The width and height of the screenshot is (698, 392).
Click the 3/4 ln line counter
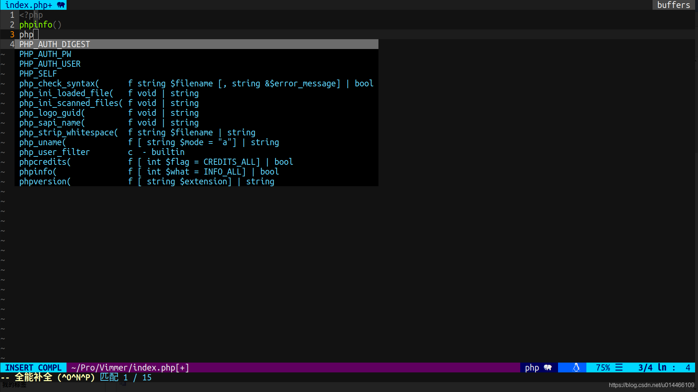click(x=652, y=368)
